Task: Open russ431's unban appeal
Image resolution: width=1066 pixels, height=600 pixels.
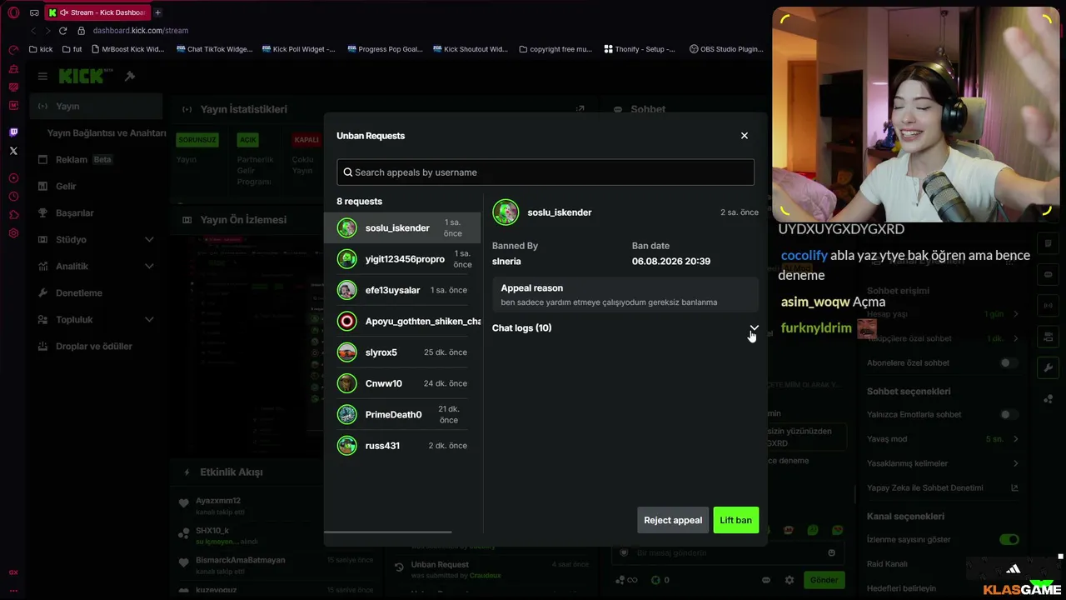Action: pos(402,446)
